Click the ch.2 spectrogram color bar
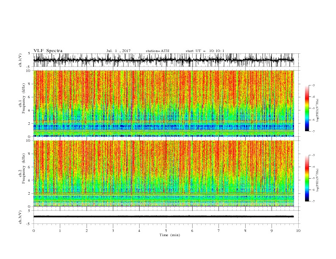The height and width of the screenshot is (259, 336). click(x=307, y=178)
